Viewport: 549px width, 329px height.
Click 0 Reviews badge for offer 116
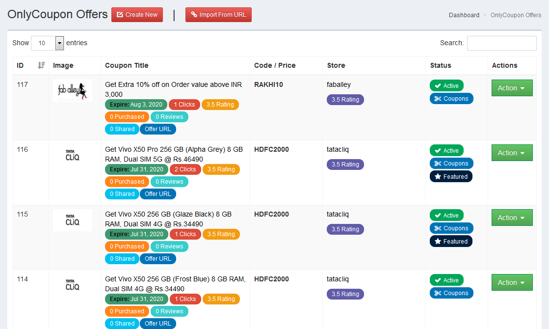169,182
